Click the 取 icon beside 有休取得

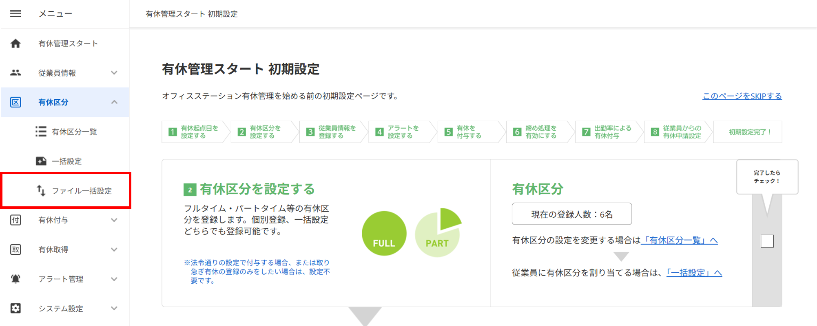pyautogui.click(x=15, y=249)
